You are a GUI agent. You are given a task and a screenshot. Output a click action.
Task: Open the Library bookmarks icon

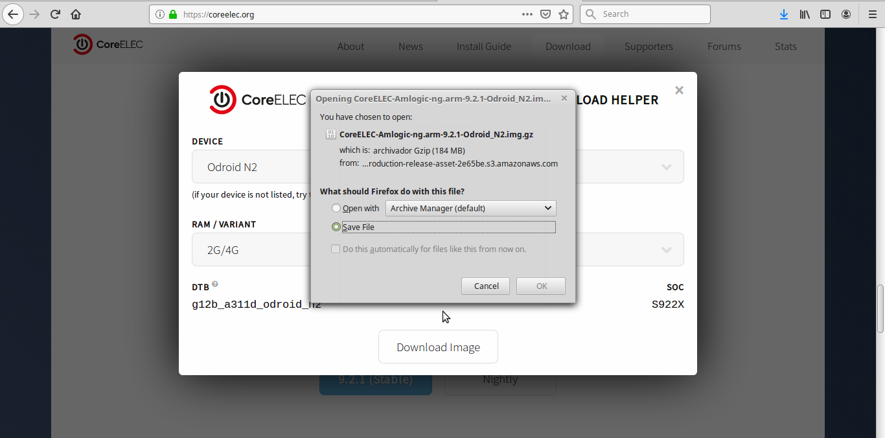(x=805, y=14)
